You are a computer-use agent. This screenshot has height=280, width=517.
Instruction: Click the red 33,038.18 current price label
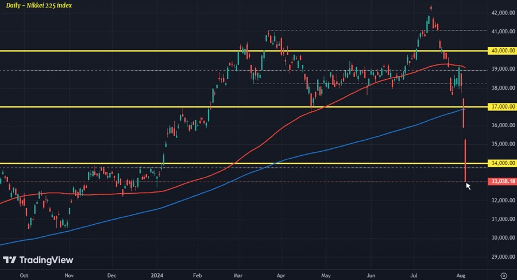pos(502,181)
